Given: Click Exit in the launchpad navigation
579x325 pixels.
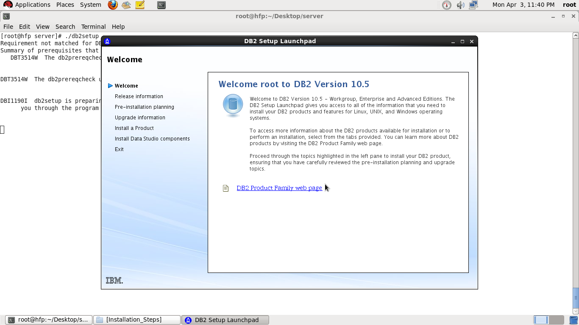Looking at the screenshot, I should (119, 149).
